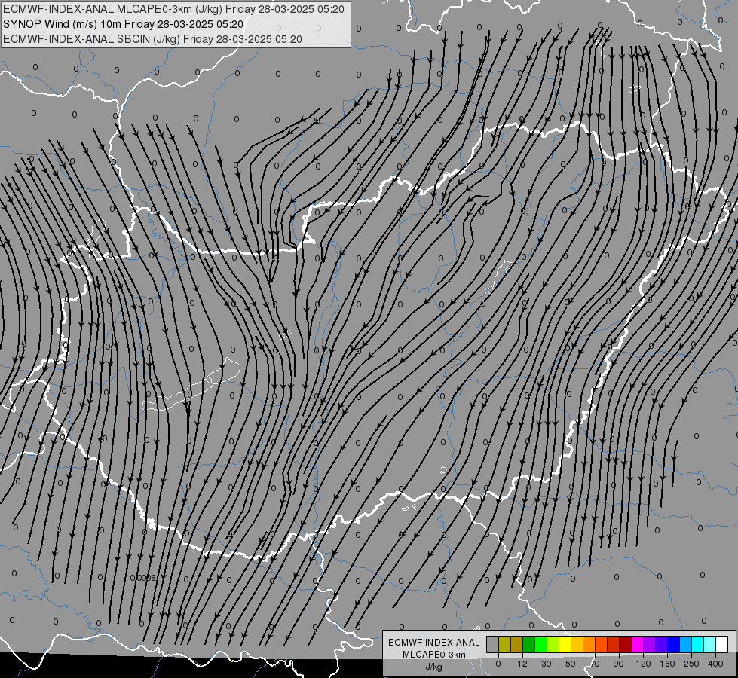
Task: Click the SYNOP Wind 10m title line
Action: 124,24
